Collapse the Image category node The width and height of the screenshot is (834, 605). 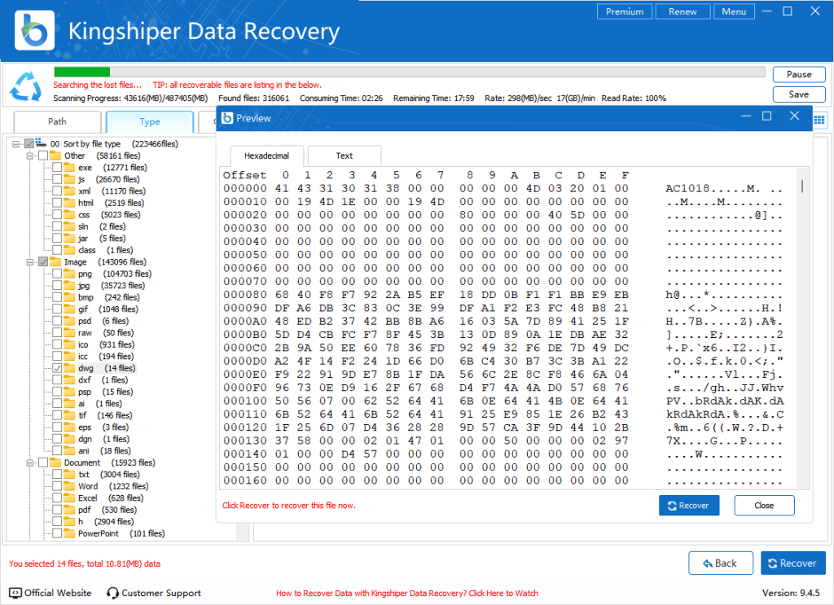click(x=30, y=262)
